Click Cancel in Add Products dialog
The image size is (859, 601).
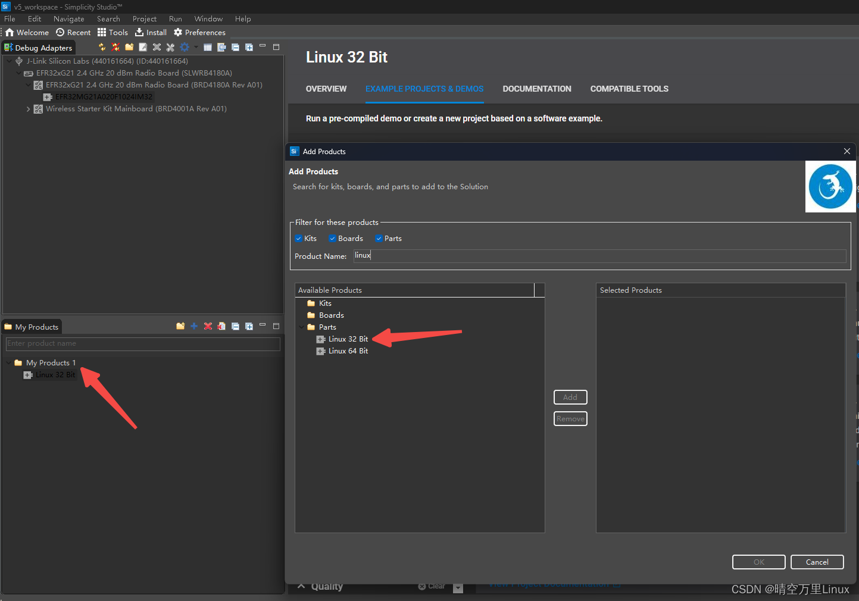(x=817, y=562)
